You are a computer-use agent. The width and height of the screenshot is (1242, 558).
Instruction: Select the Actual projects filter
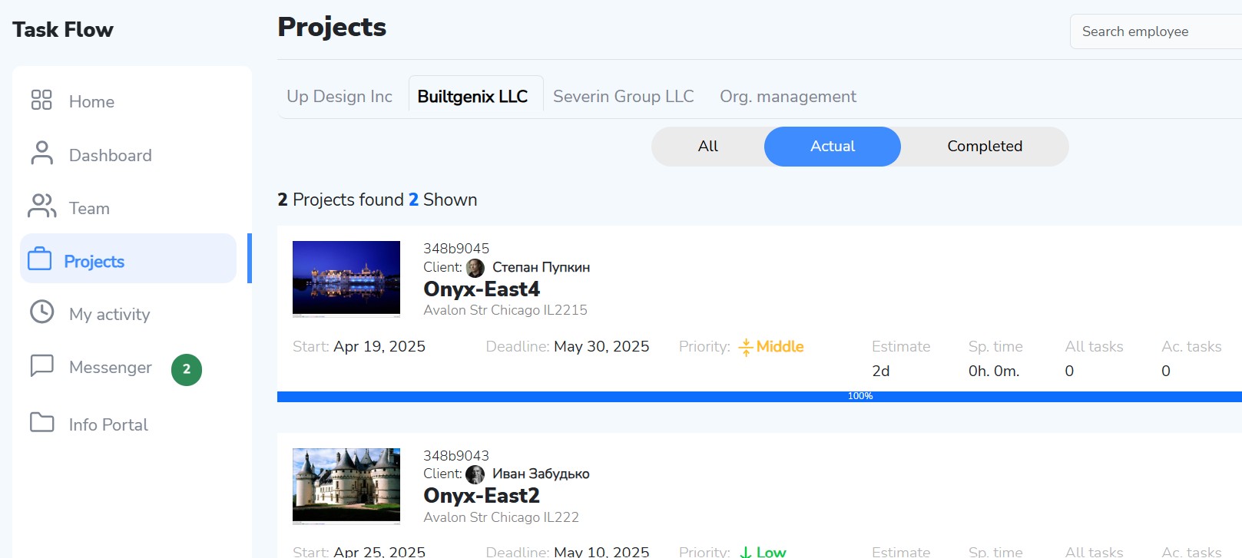(x=833, y=147)
